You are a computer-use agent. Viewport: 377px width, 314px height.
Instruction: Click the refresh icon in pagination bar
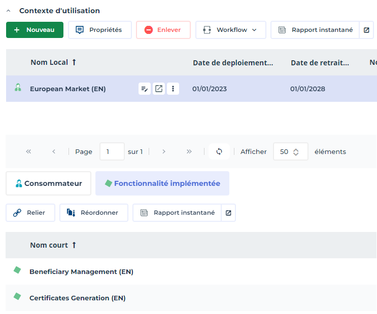(x=219, y=151)
